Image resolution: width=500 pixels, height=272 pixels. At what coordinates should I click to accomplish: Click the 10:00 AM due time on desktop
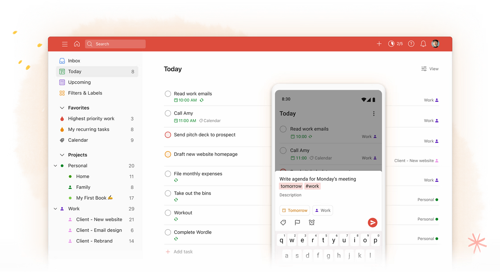point(185,100)
